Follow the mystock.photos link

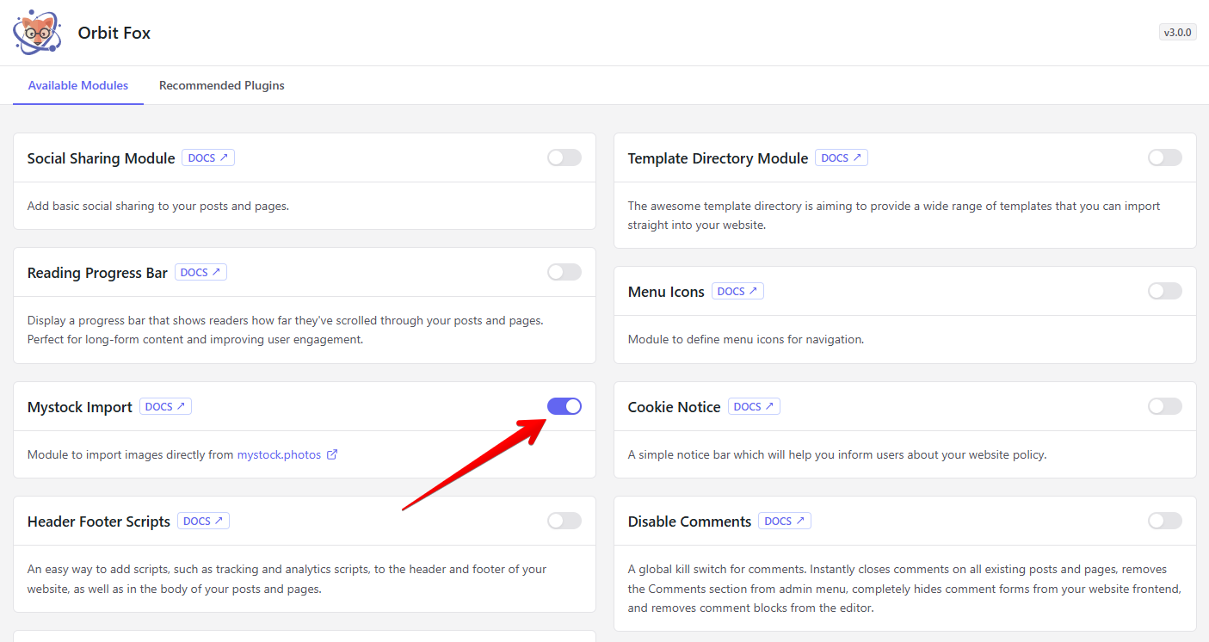[x=279, y=454]
